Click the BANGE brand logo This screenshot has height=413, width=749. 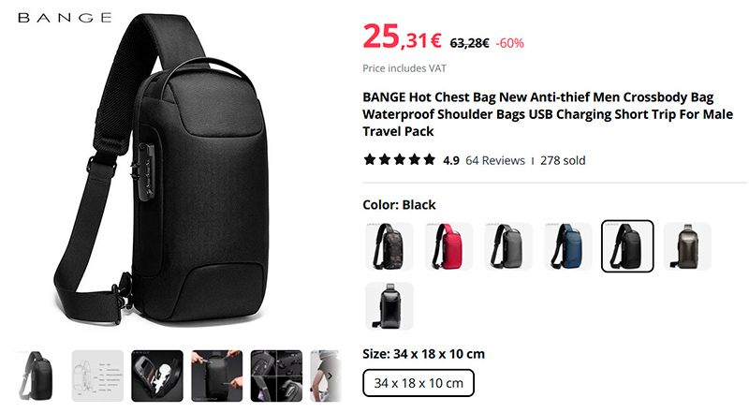pyautogui.click(x=65, y=18)
